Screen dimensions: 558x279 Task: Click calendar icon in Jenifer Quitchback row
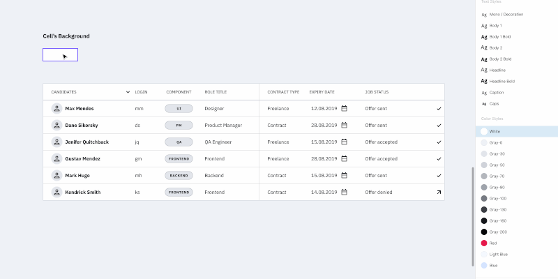(344, 142)
